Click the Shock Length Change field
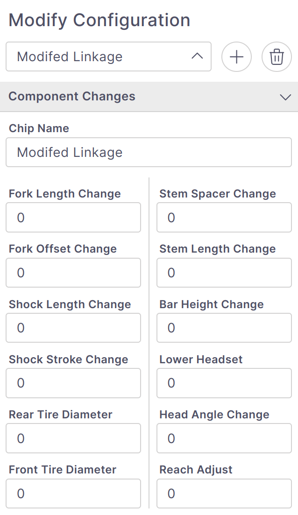The height and width of the screenshot is (515, 298). coord(73,328)
